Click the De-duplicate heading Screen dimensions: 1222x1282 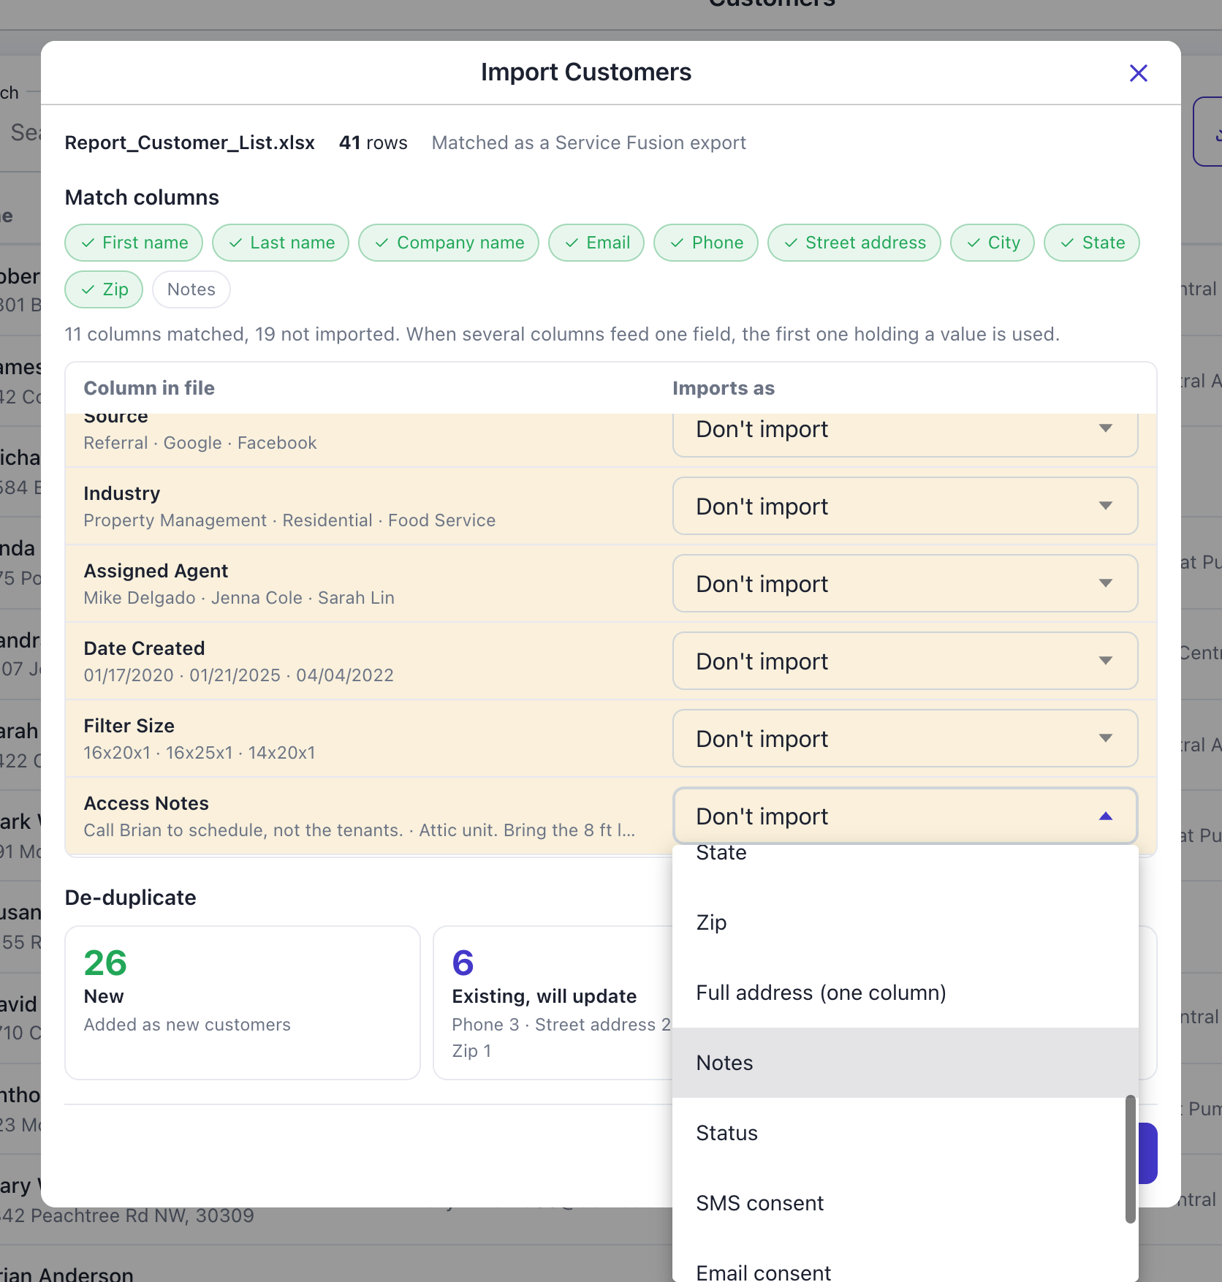click(x=131, y=898)
